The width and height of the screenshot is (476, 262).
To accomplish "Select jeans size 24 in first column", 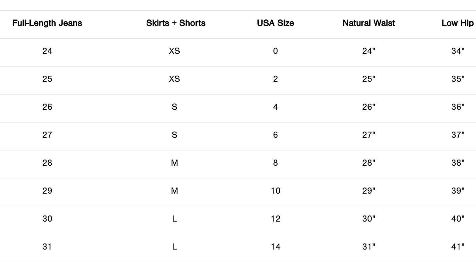I will click(x=47, y=51).
